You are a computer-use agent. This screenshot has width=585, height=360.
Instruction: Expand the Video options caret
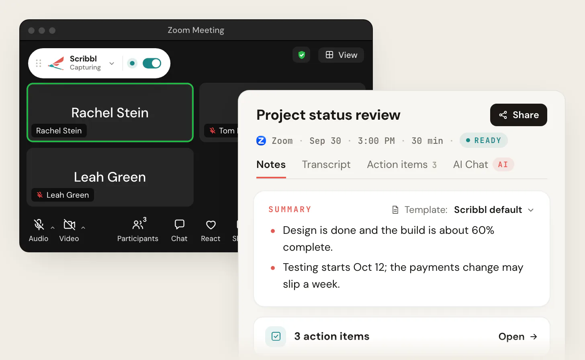[83, 228]
